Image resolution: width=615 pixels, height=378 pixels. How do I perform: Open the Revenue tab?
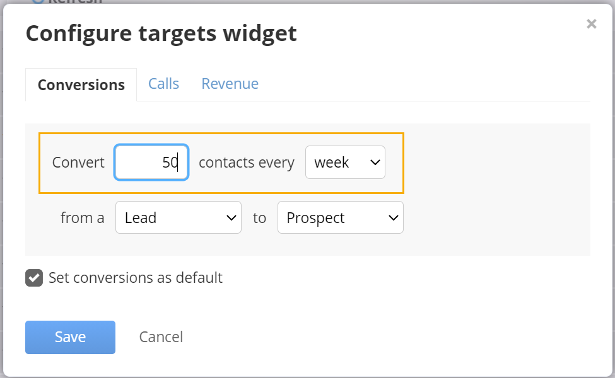[x=230, y=84]
